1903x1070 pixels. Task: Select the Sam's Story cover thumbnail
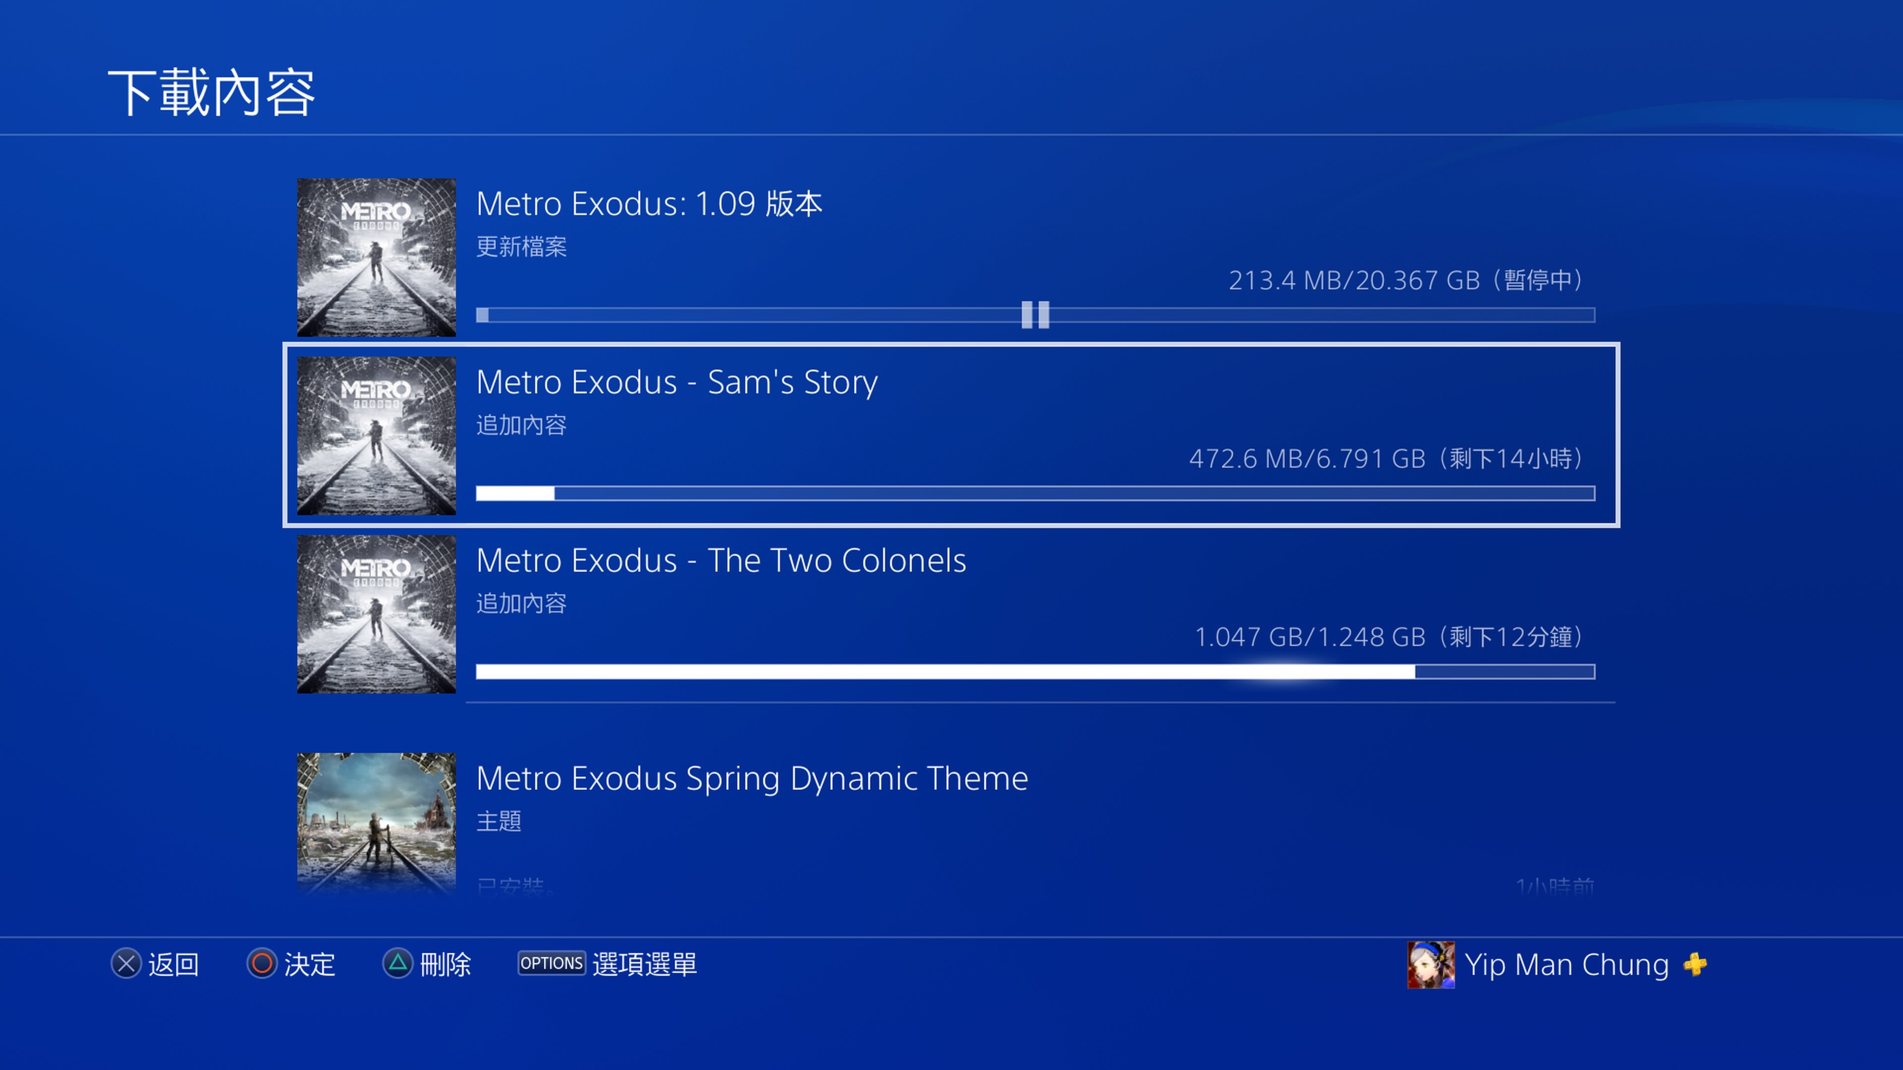click(x=376, y=436)
